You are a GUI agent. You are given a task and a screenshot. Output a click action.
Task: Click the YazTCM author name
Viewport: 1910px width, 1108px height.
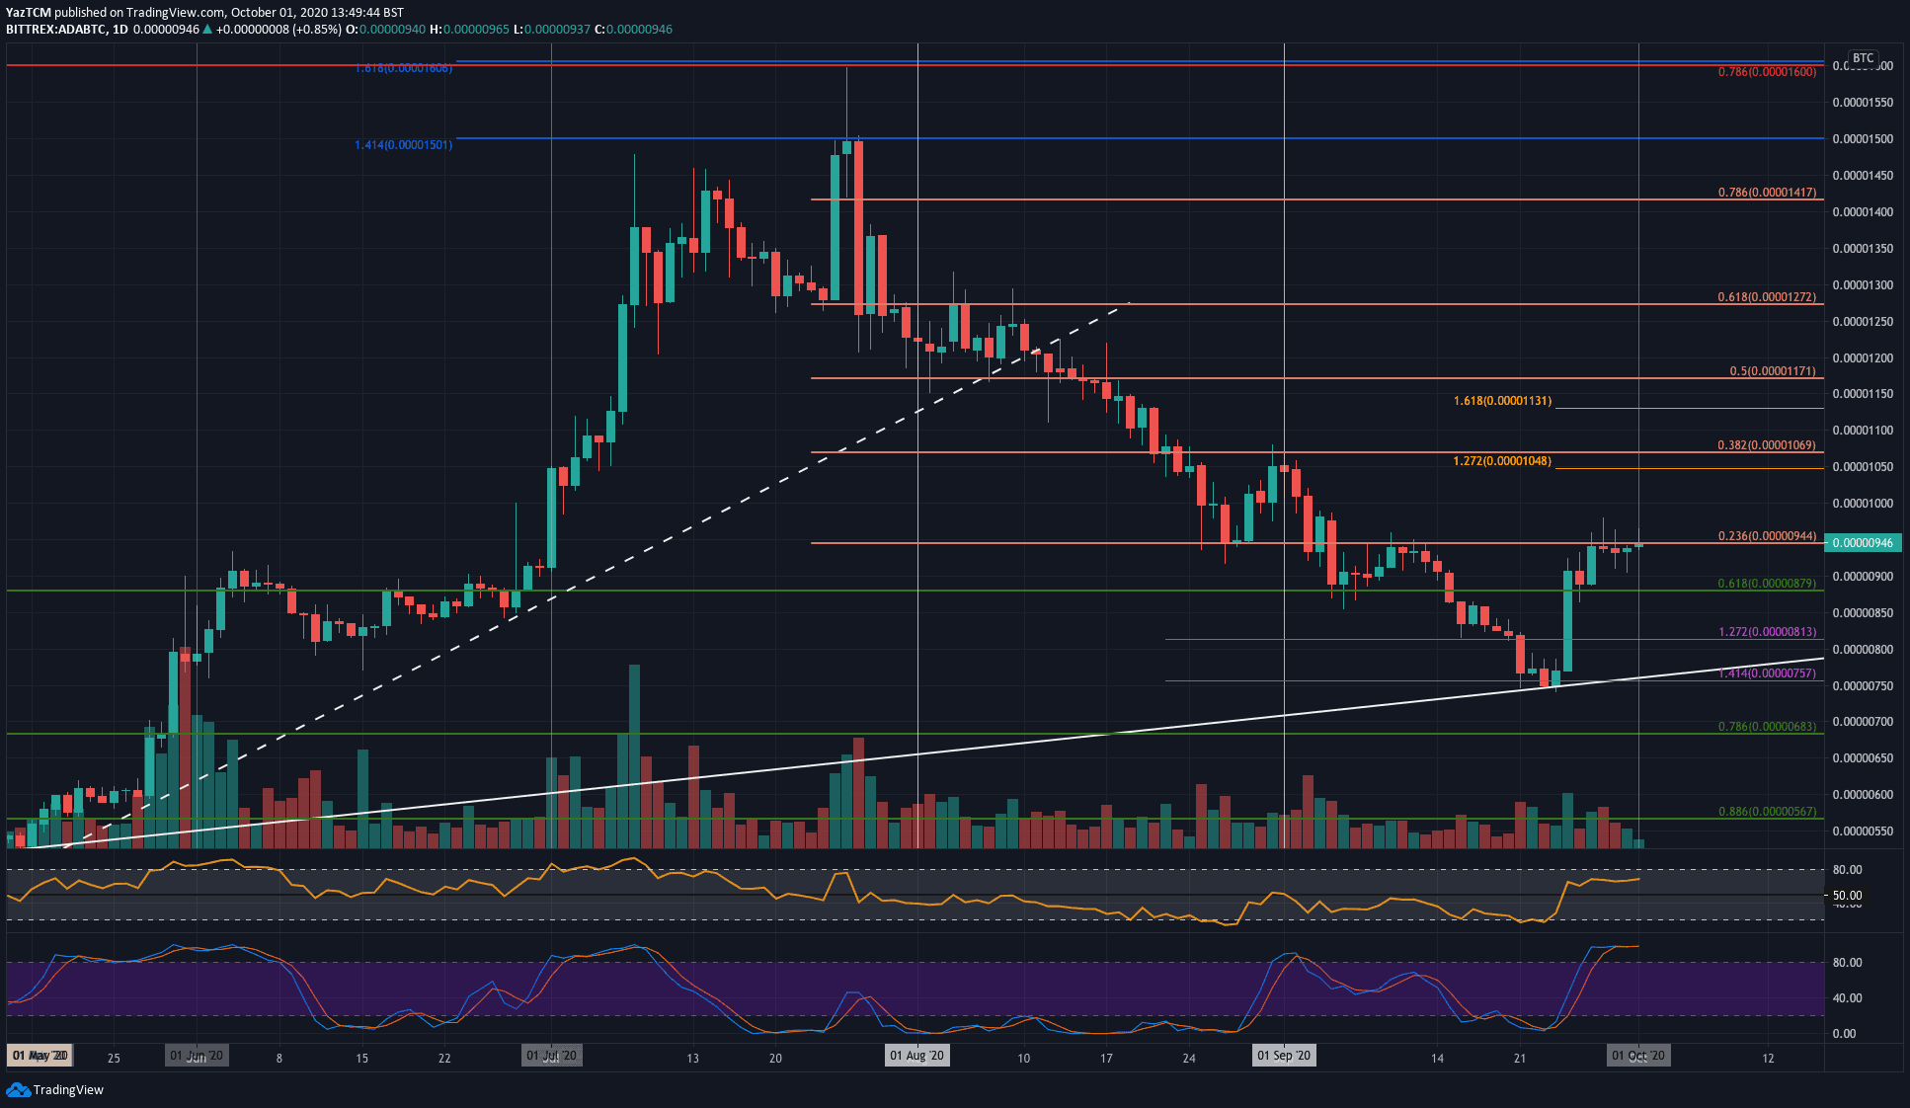pos(29,13)
